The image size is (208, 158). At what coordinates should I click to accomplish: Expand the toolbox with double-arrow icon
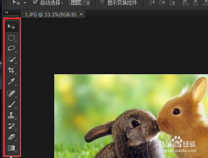[7, 13]
